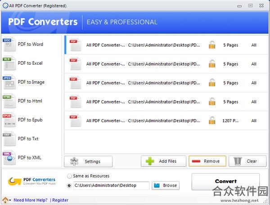This screenshot has width=270, height=205.
Task: Click the red minus icon on Remove
Action: coord(196,161)
